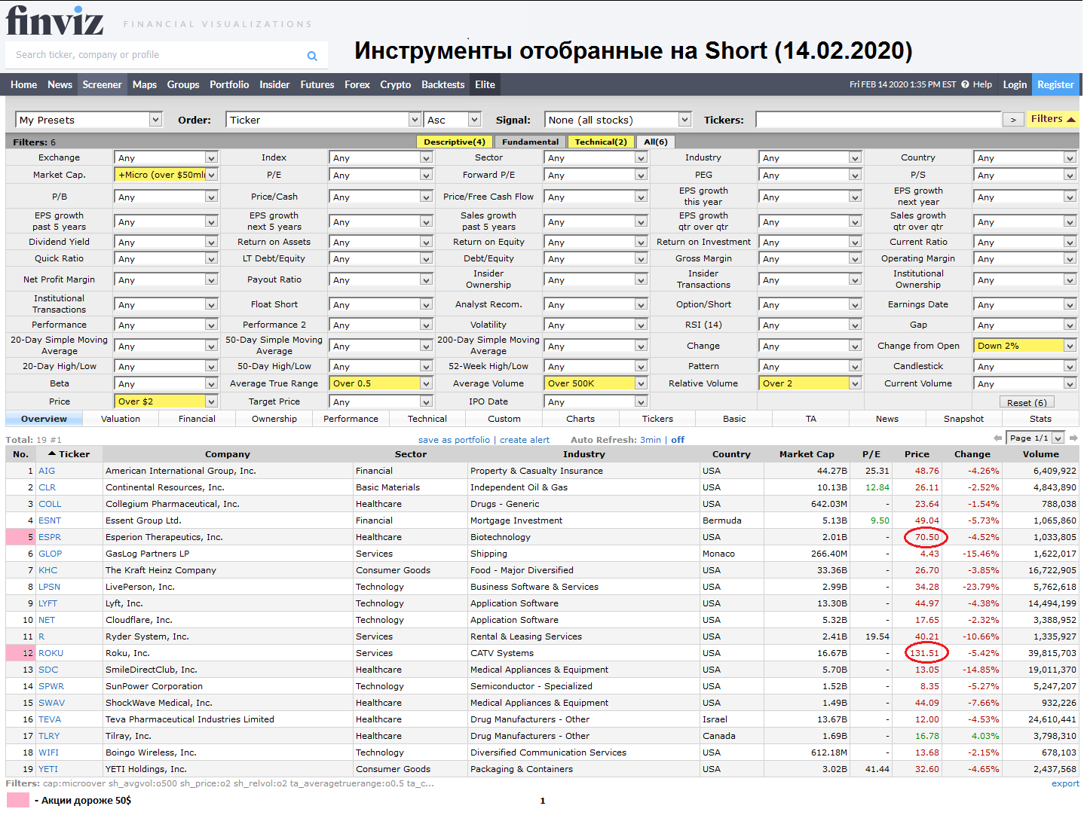The width and height of the screenshot is (1084, 815).
Task: Open the ROKU ticker link
Action: [x=51, y=653]
